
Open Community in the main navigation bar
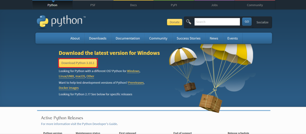coord(158,38)
